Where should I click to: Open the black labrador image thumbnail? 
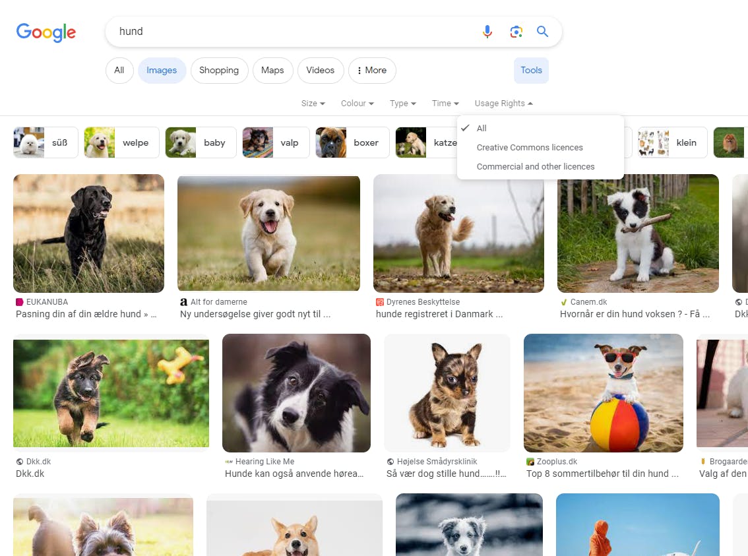89,233
